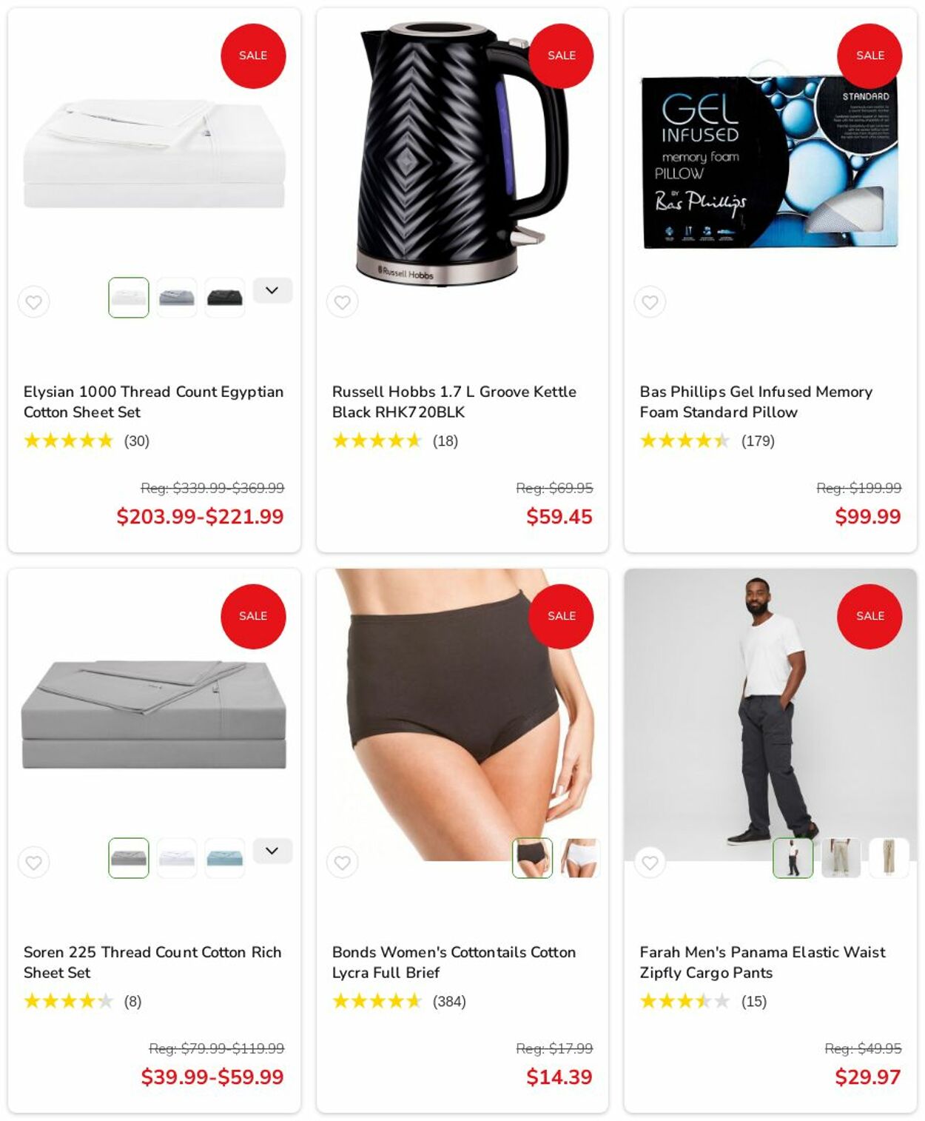Expand more colours for Elysian sheet set
The image size is (925, 1121).
click(272, 290)
